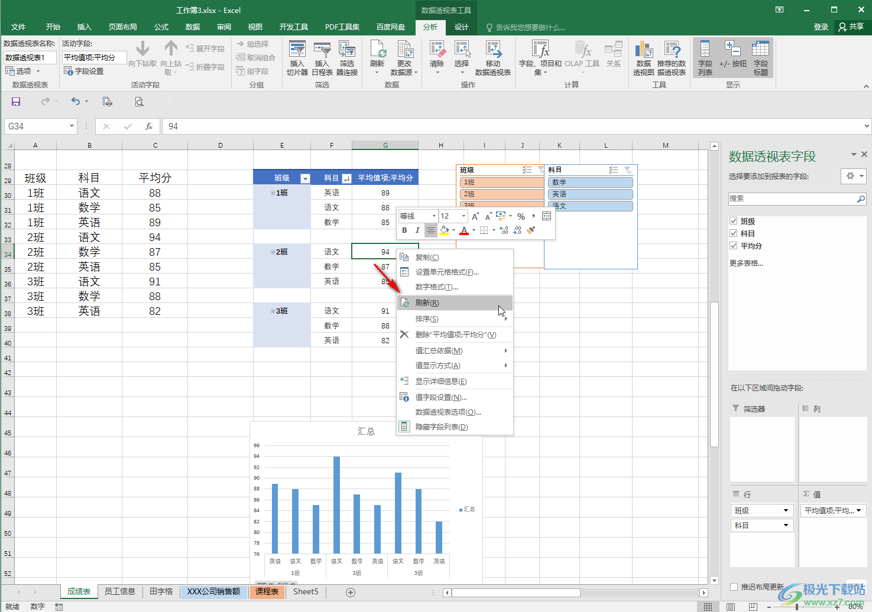Click red font color button
Image resolution: width=872 pixels, height=612 pixels.
pyautogui.click(x=464, y=230)
